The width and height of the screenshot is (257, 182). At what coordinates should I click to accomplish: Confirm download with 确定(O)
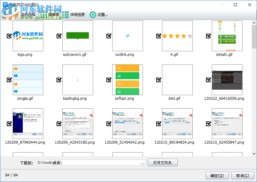[217, 176]
